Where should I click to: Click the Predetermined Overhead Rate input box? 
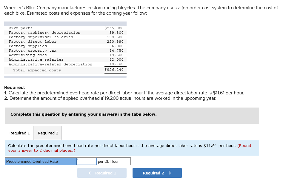[86, 161]
